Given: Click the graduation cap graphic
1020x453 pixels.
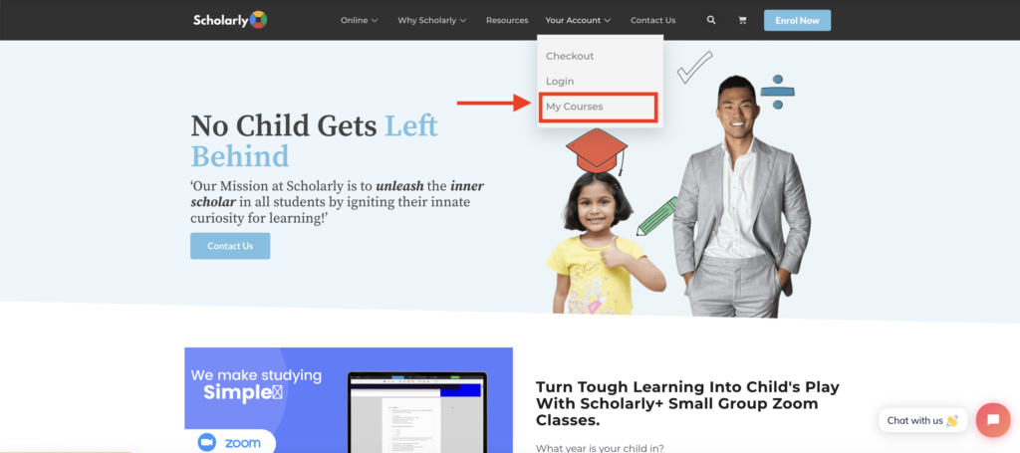Looking at the screenshot, I should coord(597,150).
